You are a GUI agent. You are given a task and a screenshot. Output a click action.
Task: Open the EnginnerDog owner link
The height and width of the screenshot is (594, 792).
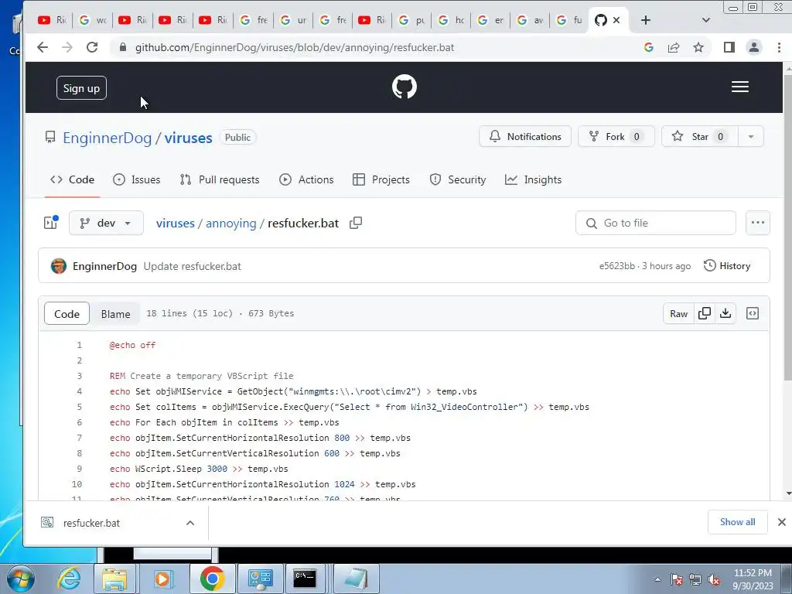(x=107, y=138)
